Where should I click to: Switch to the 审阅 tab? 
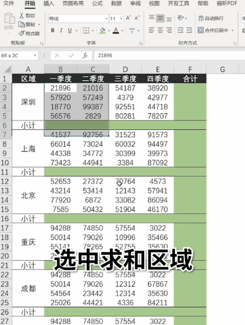tap(135, 3)
